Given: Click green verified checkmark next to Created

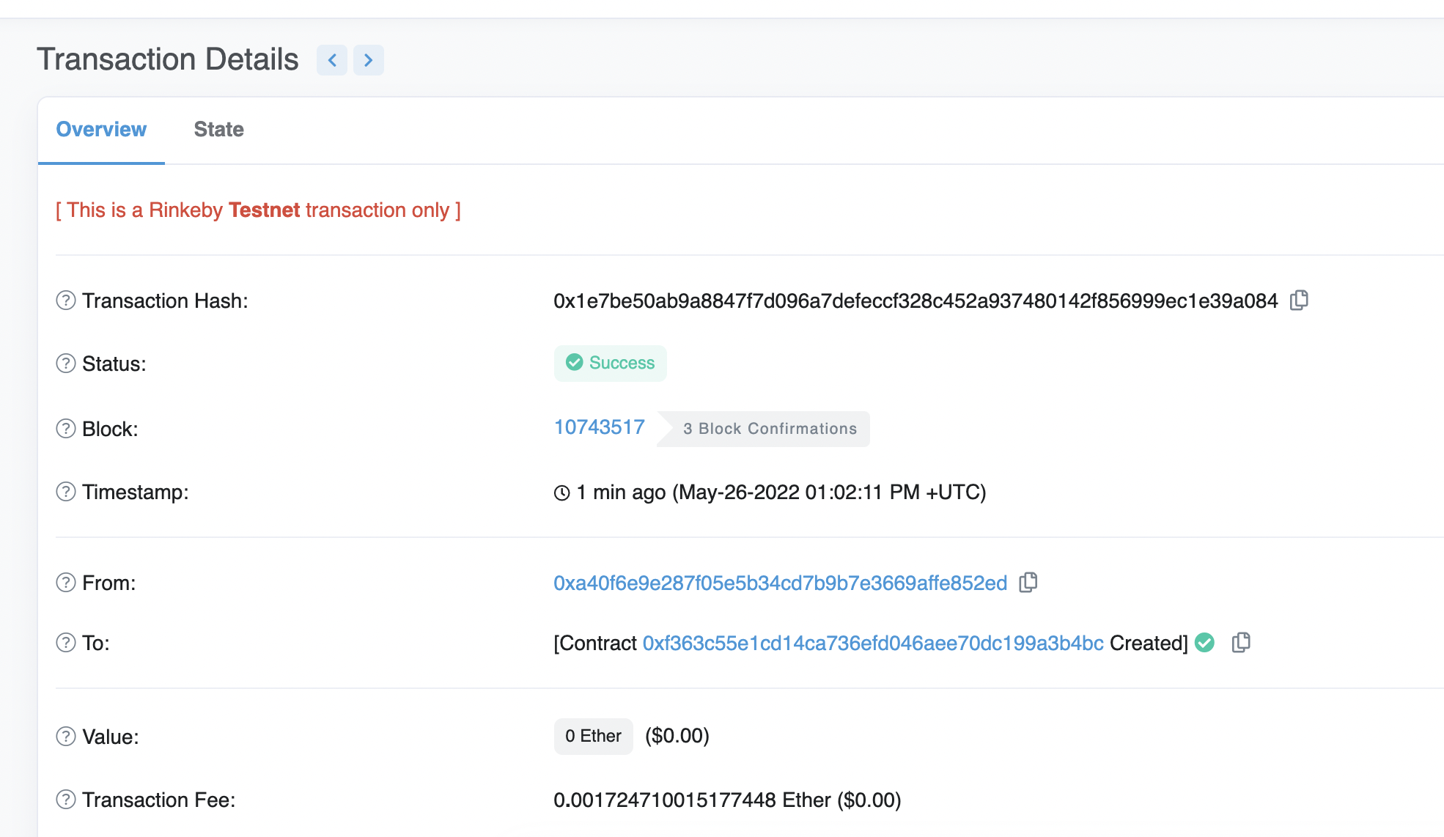Looking at the screenshot, I should tap(1204, 643).
